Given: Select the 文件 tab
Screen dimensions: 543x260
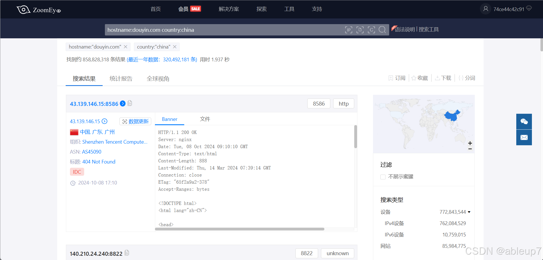Looking at the screenshot, I should pyautogui.click(x=205, y=119).
